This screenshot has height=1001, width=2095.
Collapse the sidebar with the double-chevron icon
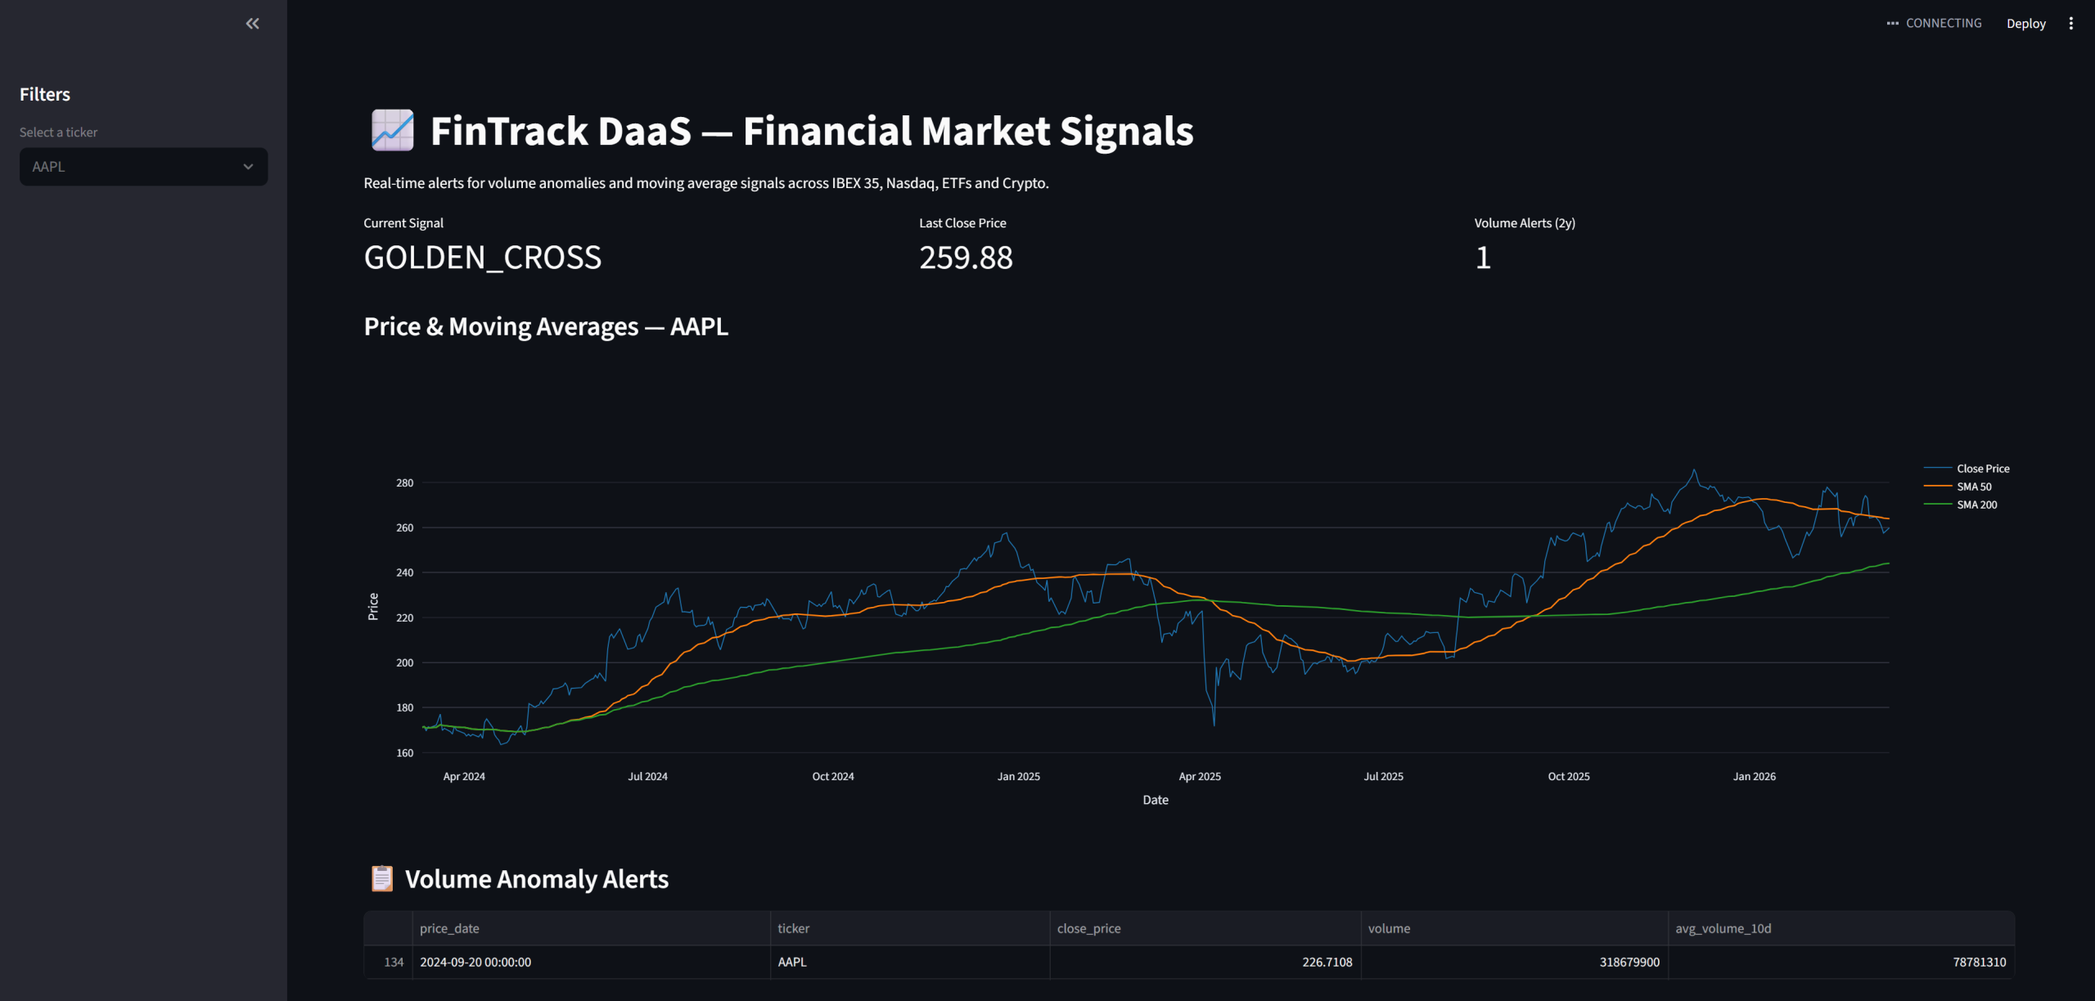pos(252,24)
